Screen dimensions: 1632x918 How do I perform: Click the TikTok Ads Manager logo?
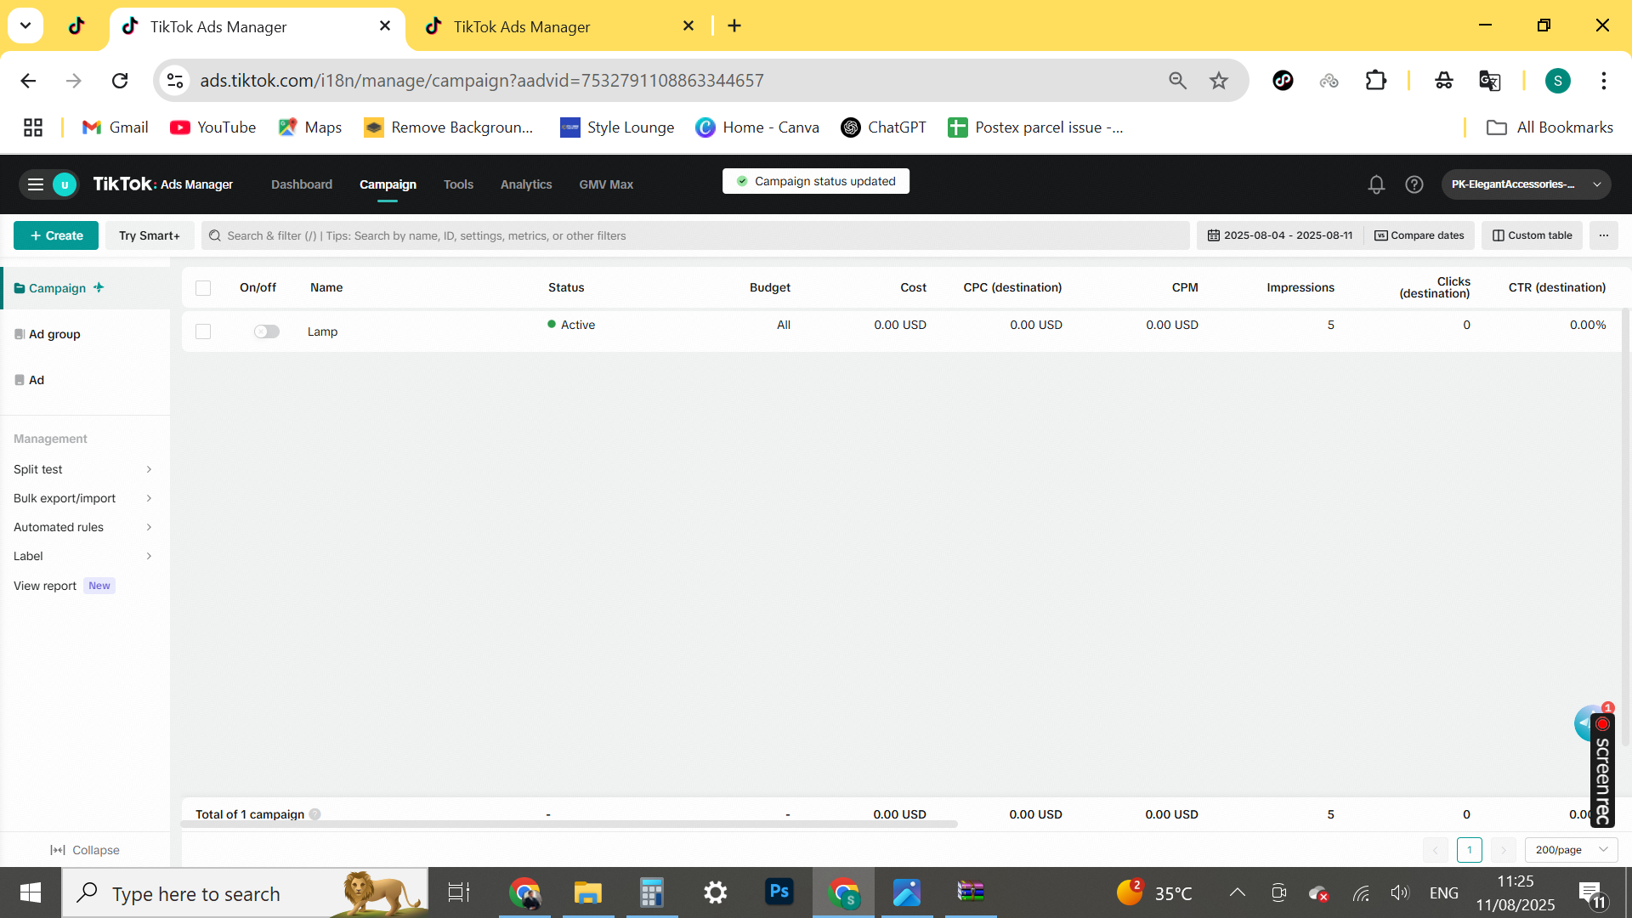(162, 184)
